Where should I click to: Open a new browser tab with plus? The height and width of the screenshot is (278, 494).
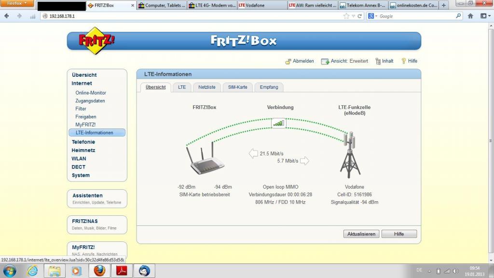pos(444,5)
